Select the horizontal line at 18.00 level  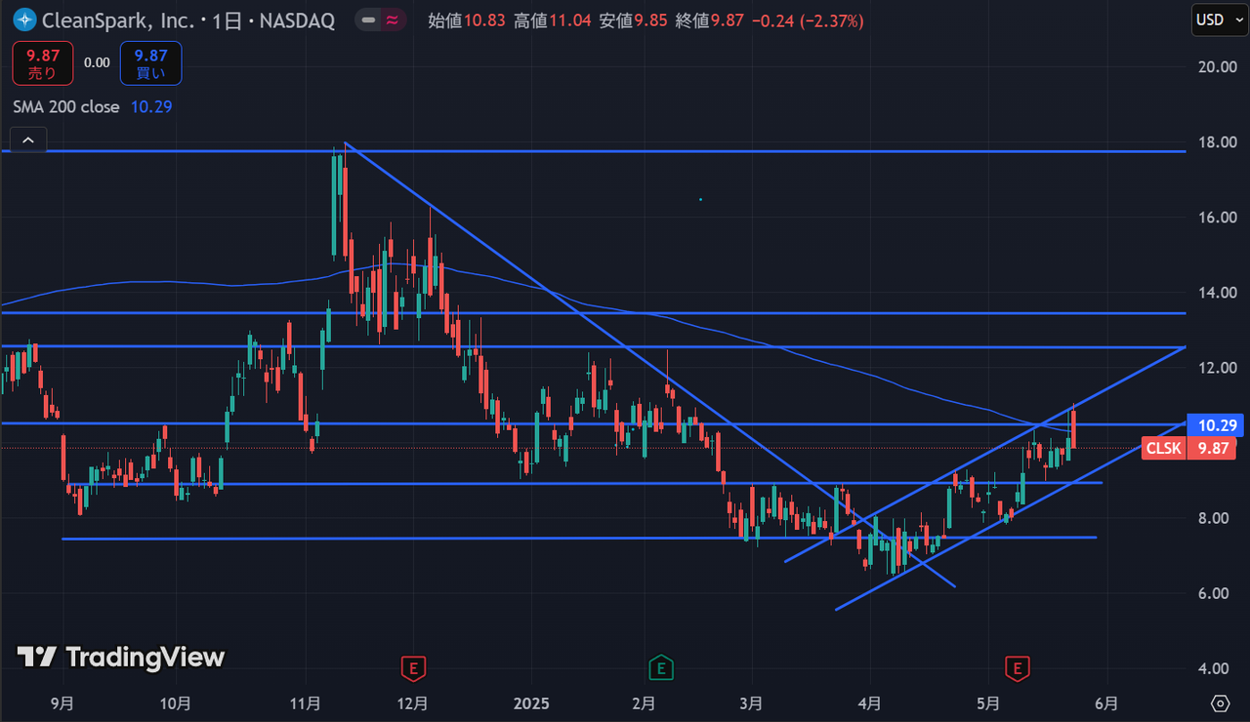coord(684,151)
